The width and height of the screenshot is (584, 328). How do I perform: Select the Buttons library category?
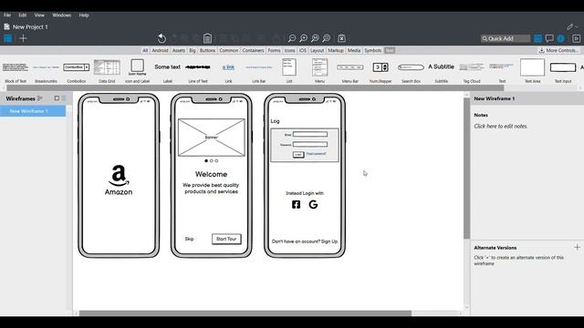click(x=207, y=50)
